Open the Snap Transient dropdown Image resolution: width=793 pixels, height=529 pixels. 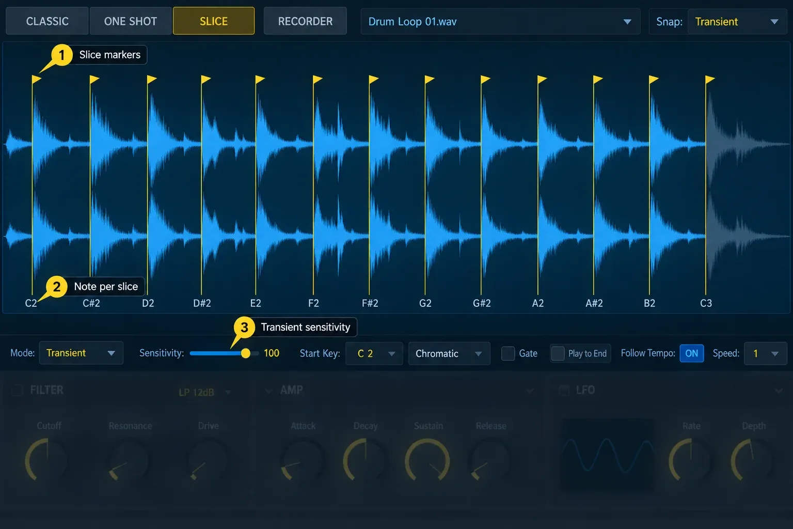point(737,22)
